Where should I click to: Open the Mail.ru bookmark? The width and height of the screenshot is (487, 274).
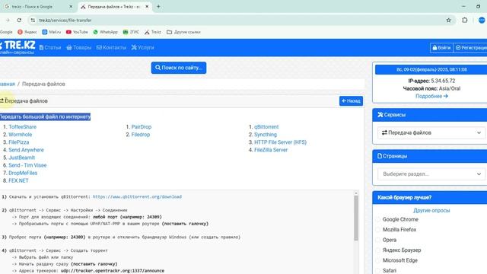tap(51, 32)
